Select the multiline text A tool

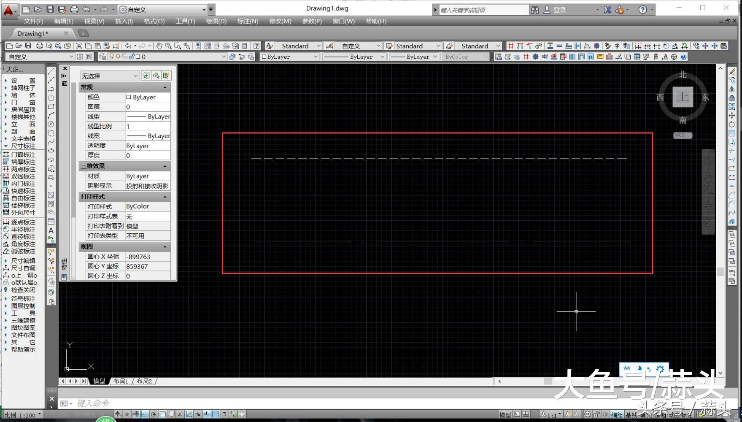click(51, 230)
